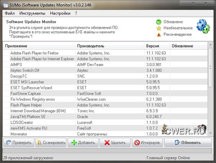Select the AIMP3 row
216x163 pixels.
105,64
